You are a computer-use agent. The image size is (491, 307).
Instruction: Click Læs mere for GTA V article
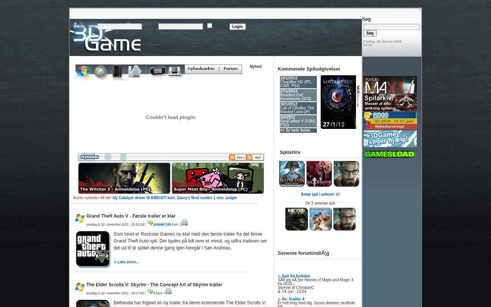(x=128, y=262)
